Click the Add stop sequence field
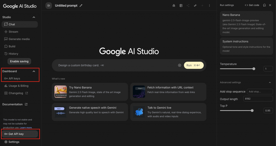The height and width of the screenshot is (146, 276). pyautogui.click(x=260, y=91)
